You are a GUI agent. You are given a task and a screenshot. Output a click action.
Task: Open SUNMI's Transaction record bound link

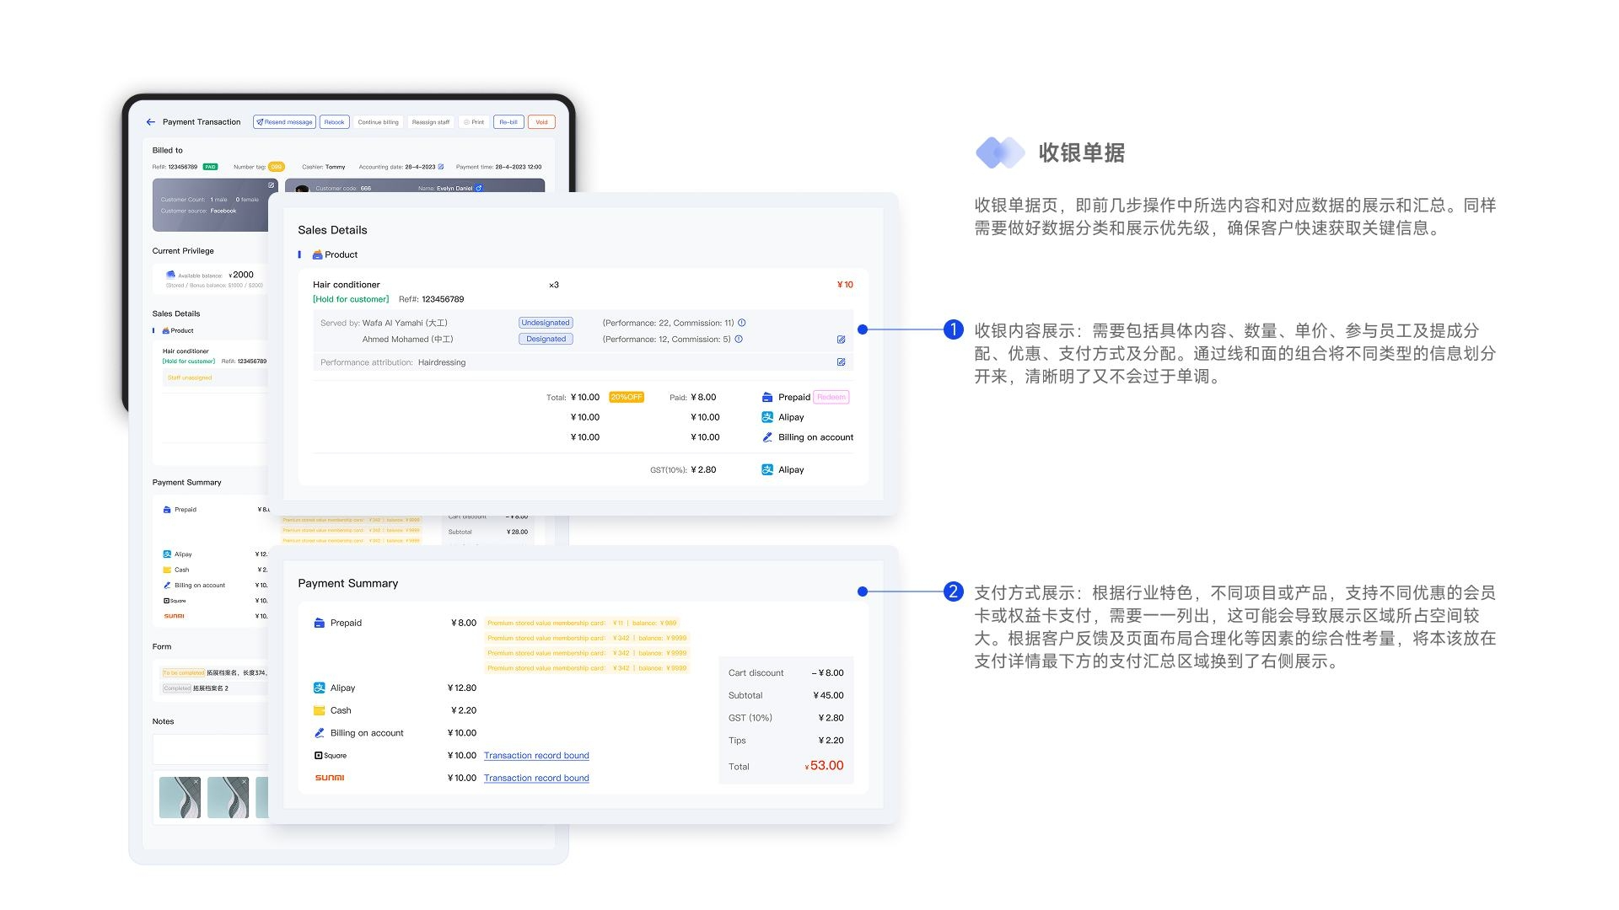(536, 779)
